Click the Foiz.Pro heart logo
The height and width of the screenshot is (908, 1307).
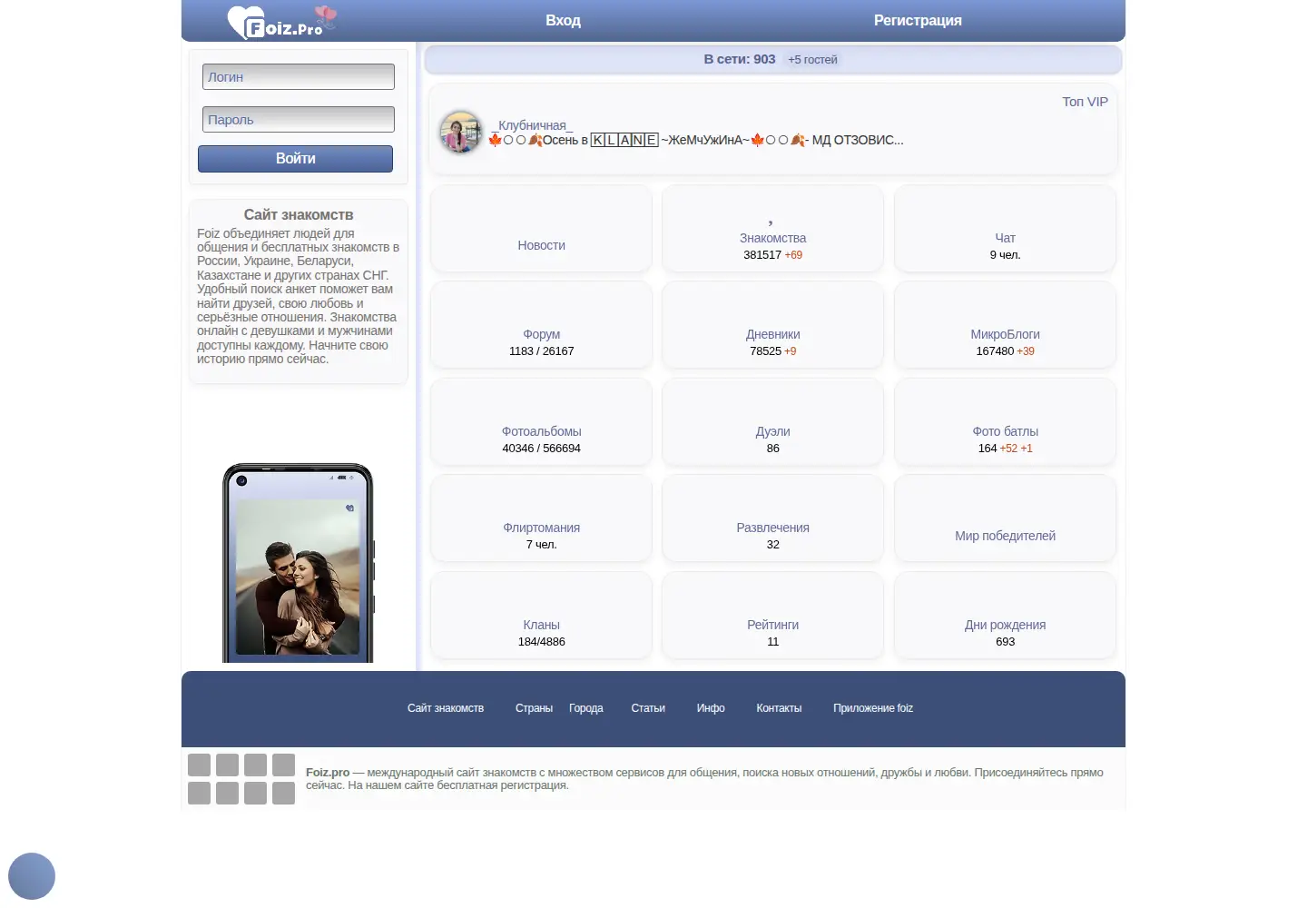[x=282, y=22]
